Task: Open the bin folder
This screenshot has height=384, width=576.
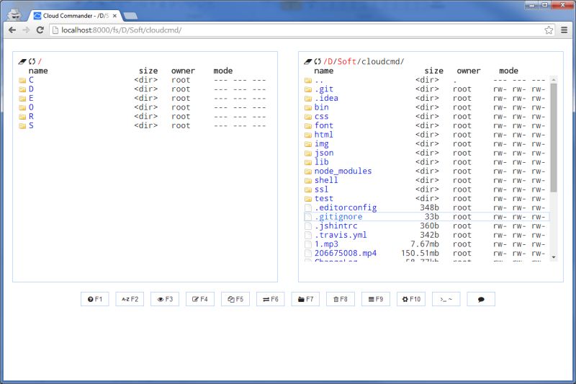Action: [x=321, y=107]
